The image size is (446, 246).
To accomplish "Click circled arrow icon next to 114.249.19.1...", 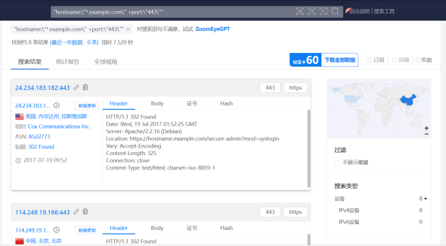I will [x=57, y=230].
